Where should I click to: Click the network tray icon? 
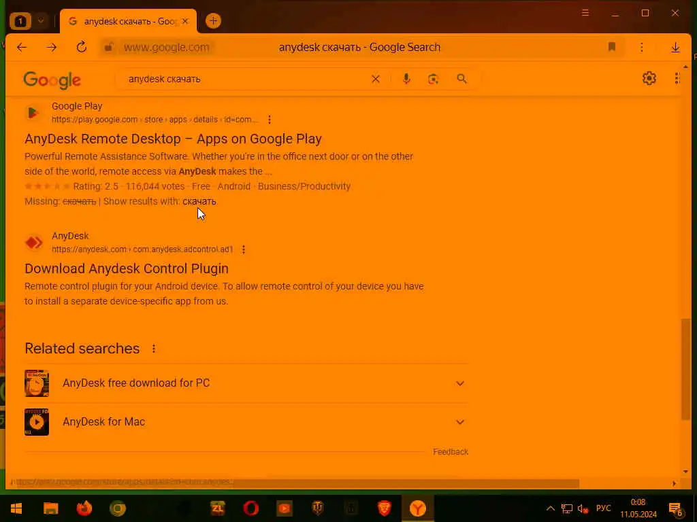click(x=566, y=508)
